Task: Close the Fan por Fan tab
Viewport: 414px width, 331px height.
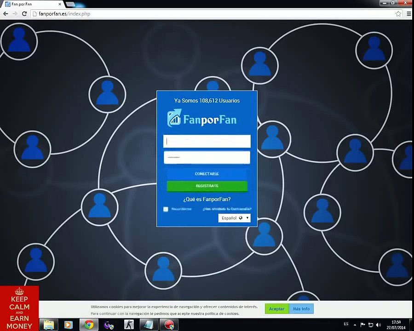Action: coord(60,4)
